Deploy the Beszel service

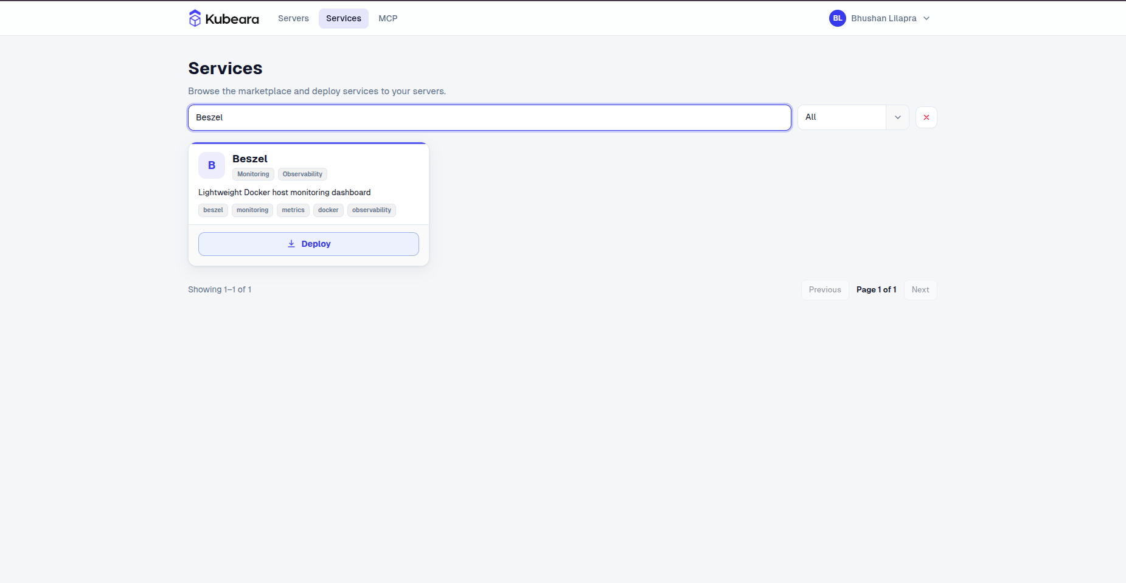pyautogui.click(x=308, y=244)
